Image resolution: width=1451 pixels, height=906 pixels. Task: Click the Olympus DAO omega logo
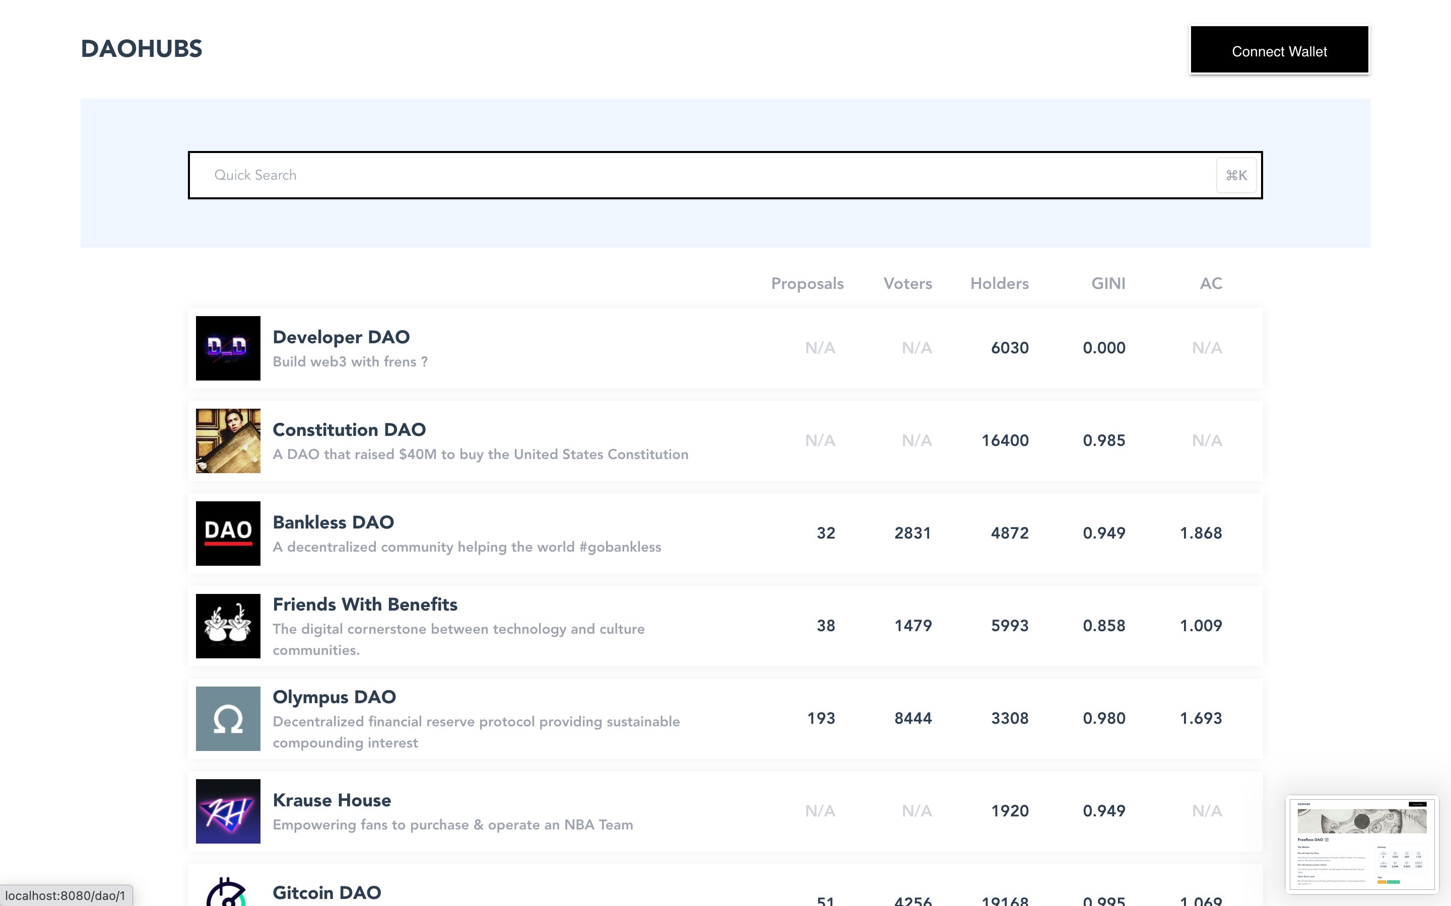pyautogui.click(x=228, y=718)
